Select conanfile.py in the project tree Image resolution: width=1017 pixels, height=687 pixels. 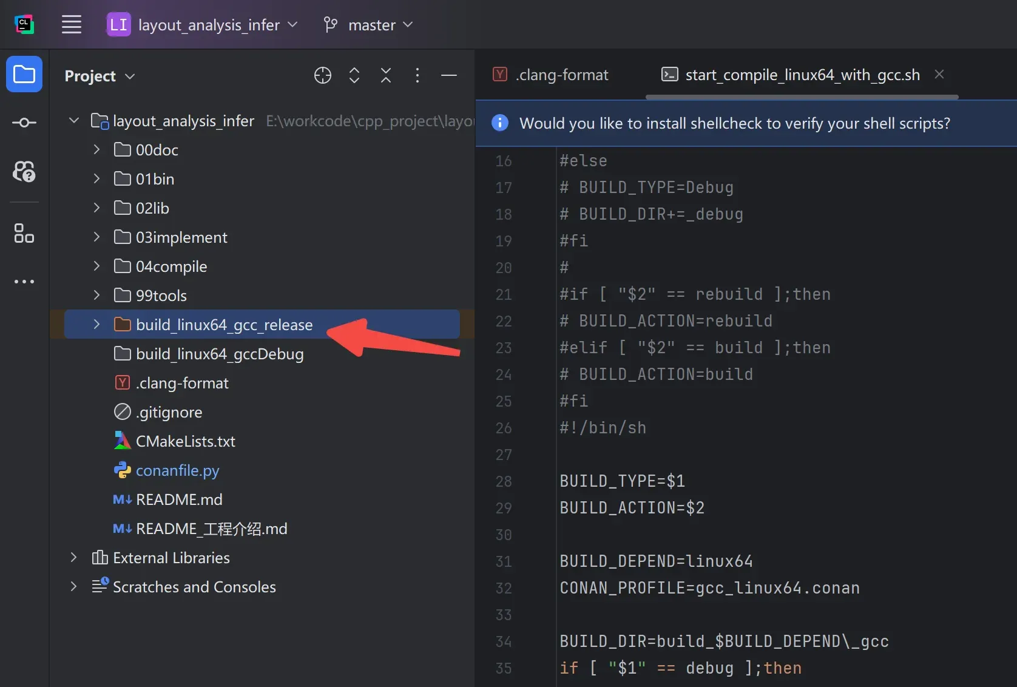click(x=177, y=470)
